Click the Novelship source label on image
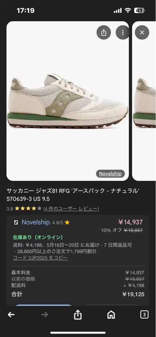Image resolution: width=156 pixels, height=337 pixels. coord(110,173)
